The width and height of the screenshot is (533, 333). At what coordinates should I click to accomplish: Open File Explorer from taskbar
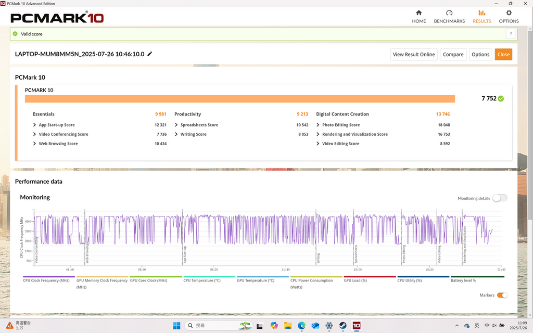click(287, 326)
